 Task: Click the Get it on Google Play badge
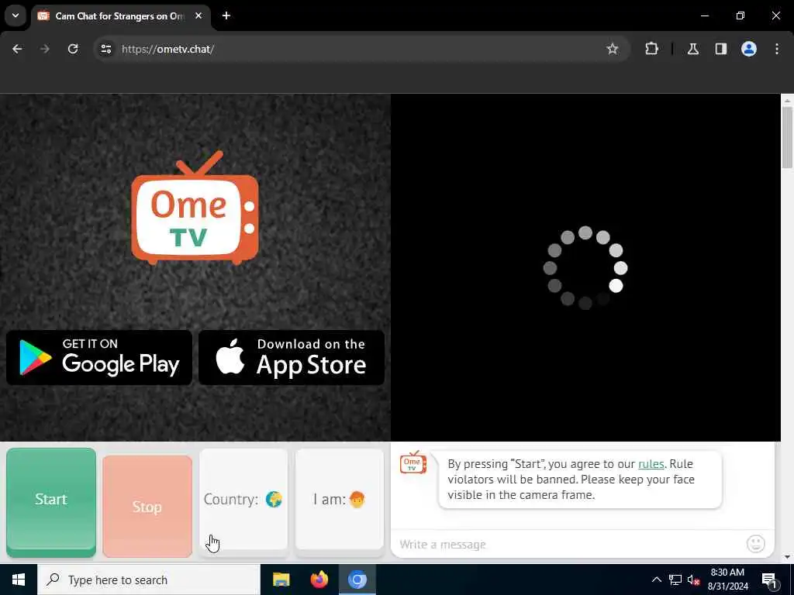99,358
